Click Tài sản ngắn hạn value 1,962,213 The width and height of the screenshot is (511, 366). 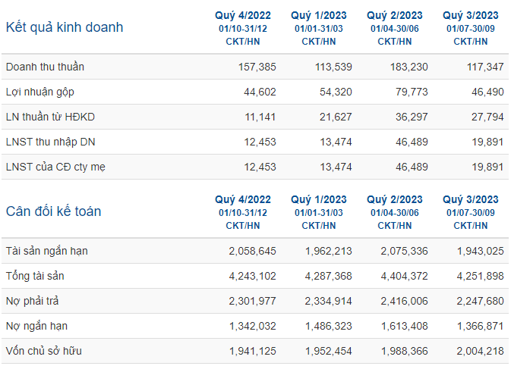(329, 251)
